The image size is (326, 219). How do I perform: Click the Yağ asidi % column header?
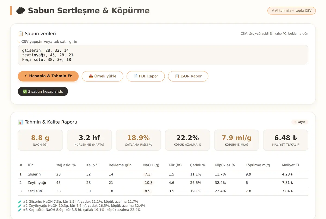66,165
